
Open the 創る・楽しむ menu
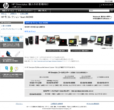pos(42,11)
